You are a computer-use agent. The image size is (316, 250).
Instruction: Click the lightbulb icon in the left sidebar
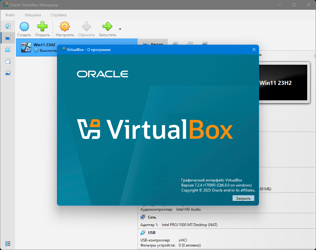click(x=8, y=26)
